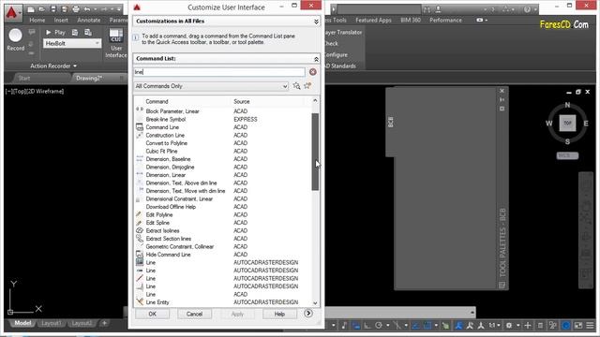
Task: Click the Configure standards button
Action: point(336,54)
